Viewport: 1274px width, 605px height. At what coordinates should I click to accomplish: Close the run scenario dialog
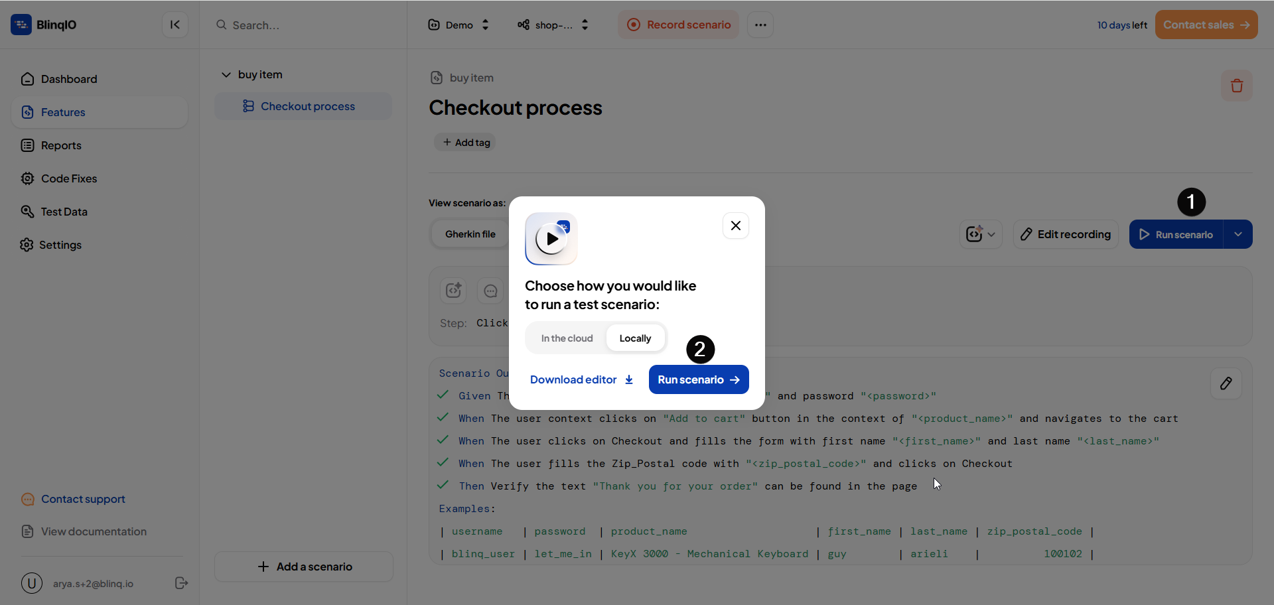735,226
